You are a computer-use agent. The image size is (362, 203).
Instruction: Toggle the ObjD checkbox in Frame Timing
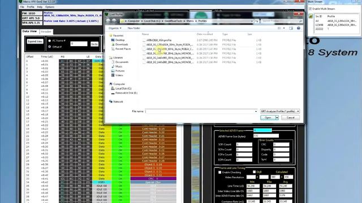tap(254, 172)
